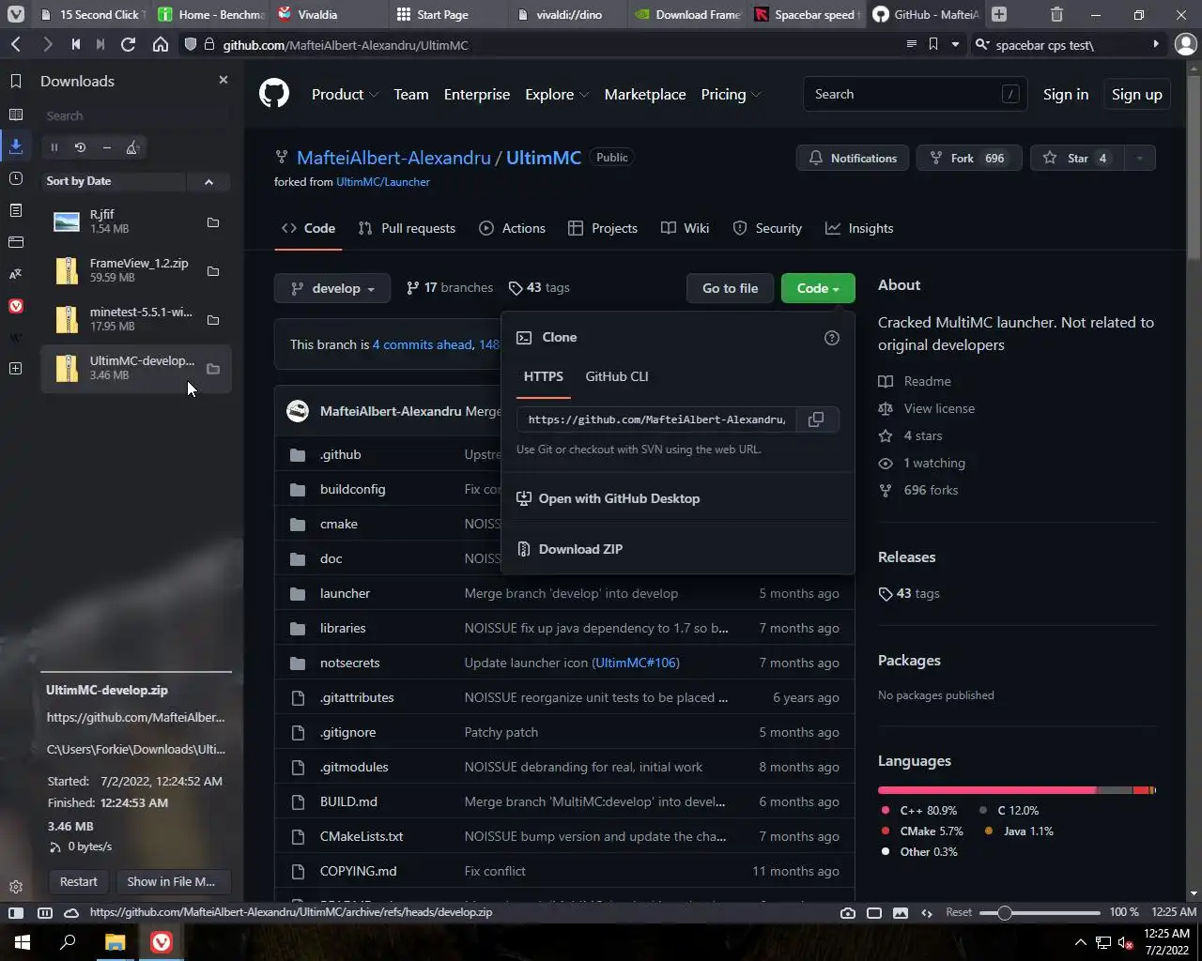Click Download ZIP
The image size is (1202, 961).
pyautogui.click(x=580, y=549)
